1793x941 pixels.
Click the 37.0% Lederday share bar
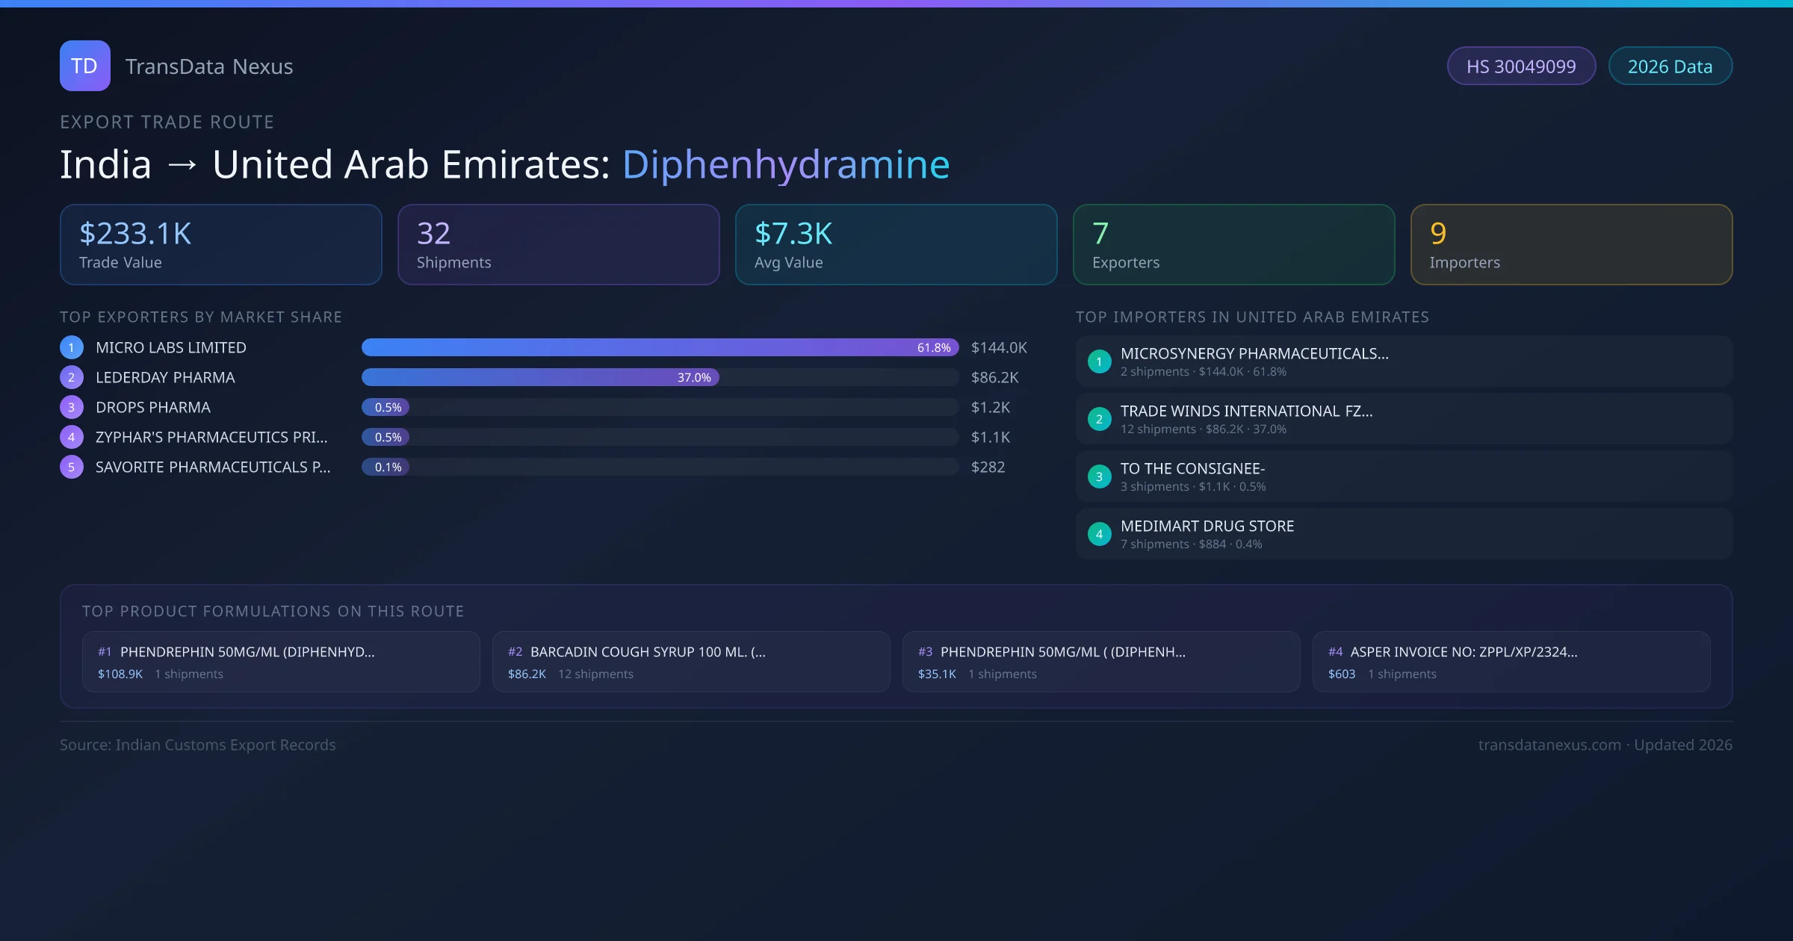[540, 377]
